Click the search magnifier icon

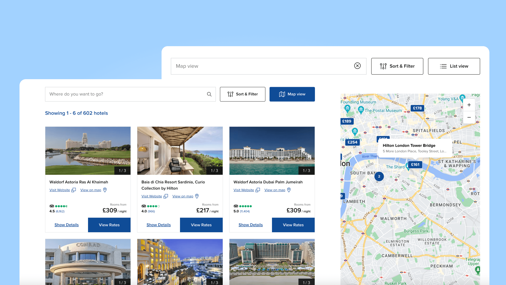[x=209, y=94]
